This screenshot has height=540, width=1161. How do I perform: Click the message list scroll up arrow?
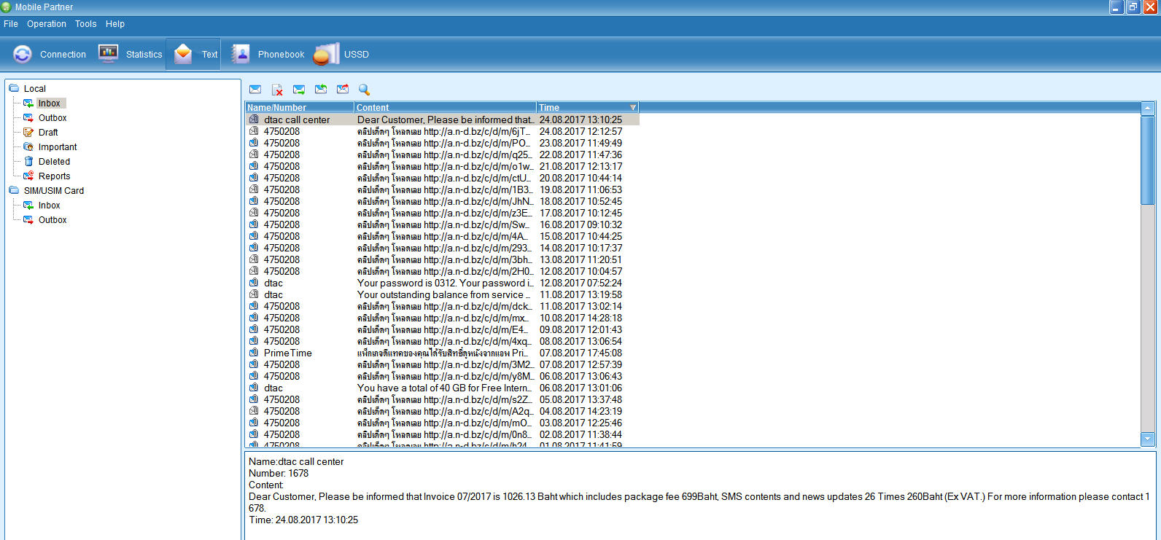coord(1148,108)
